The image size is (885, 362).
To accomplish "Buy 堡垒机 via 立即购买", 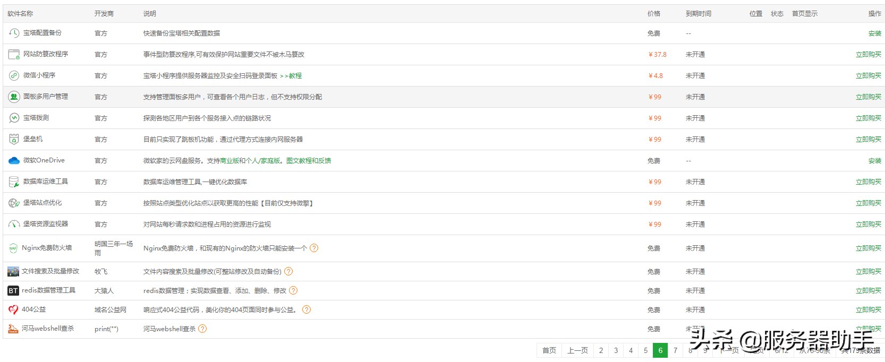I will click(x=868, y=139).
